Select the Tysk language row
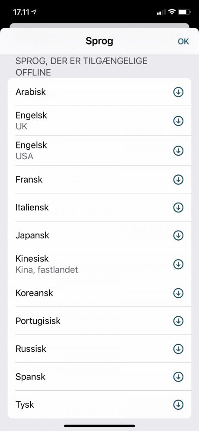Screen dimensions: 199x431 click(99, 405)
